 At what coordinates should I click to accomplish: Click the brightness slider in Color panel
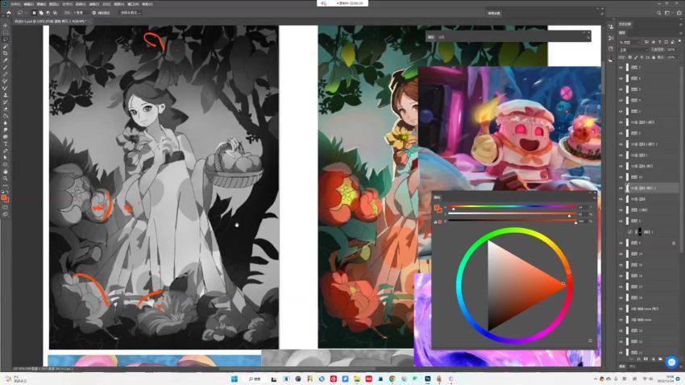(512, 221)
